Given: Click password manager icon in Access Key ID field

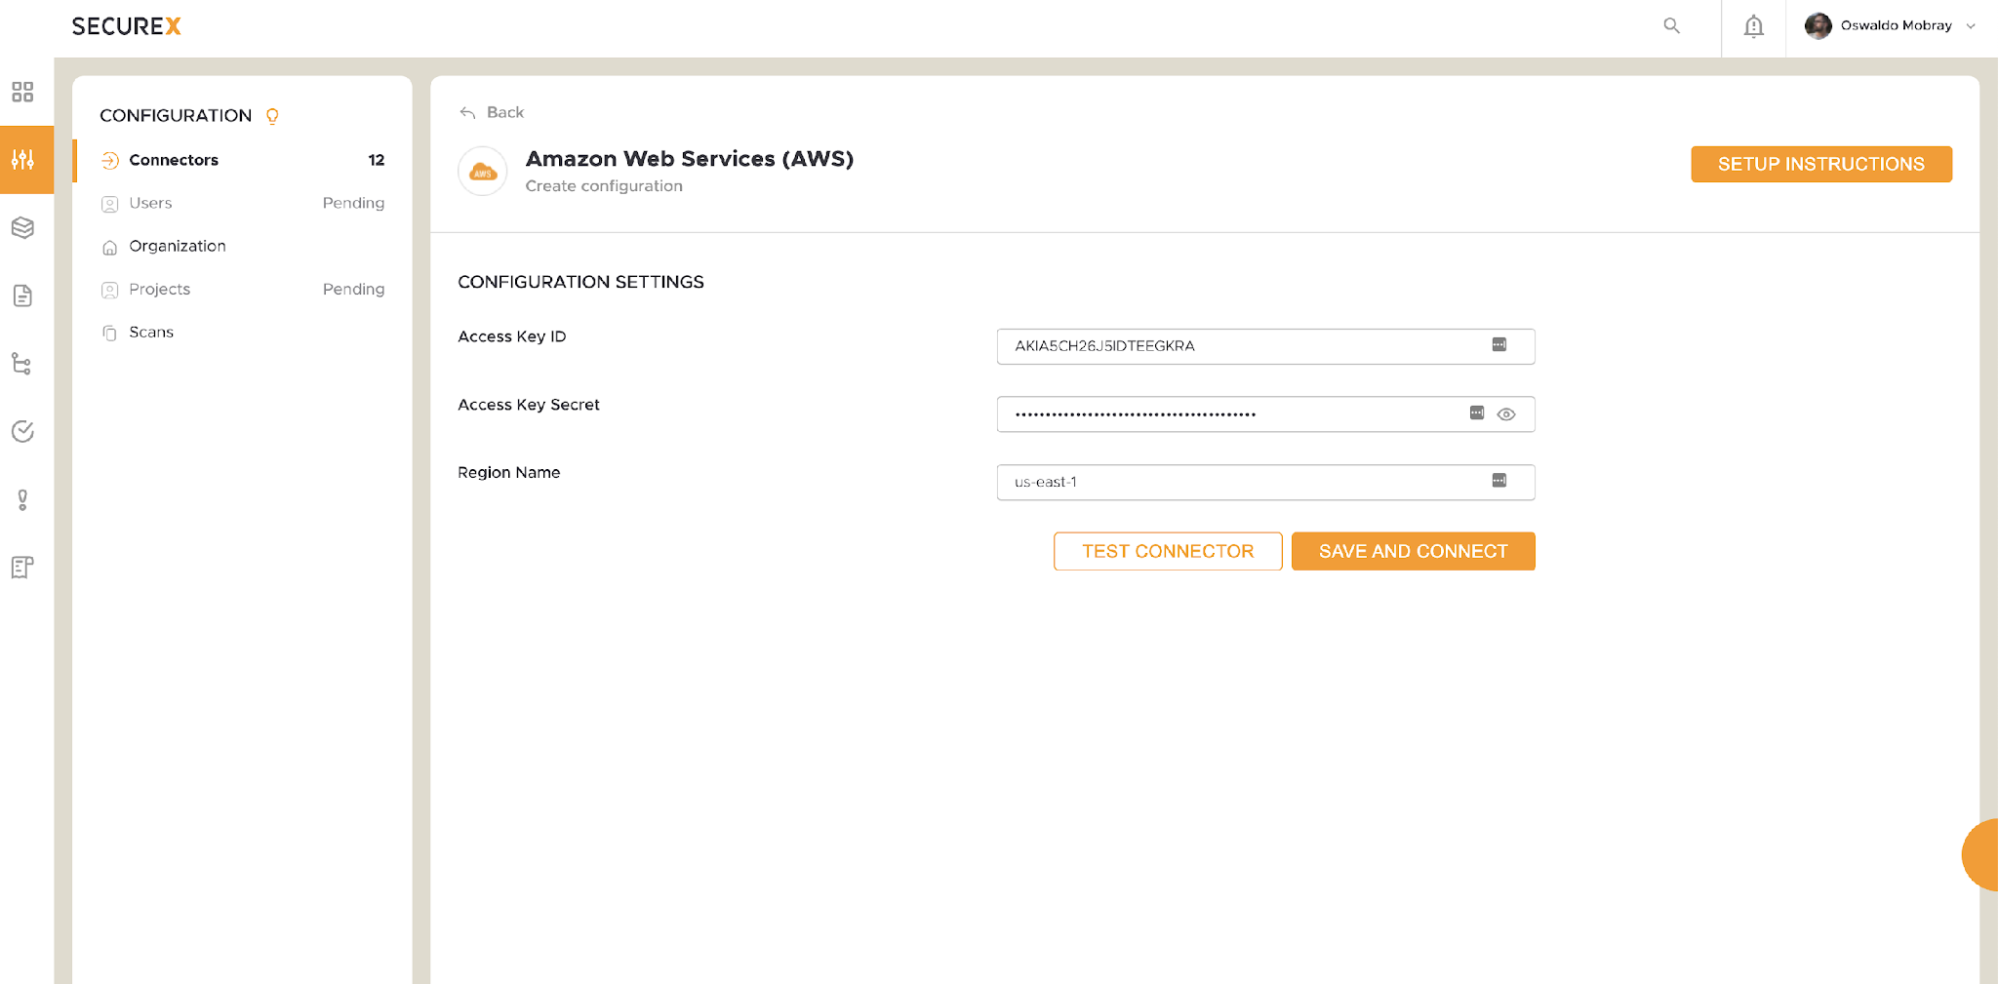Looking at the screenshot, I should (x=1499, y=344).
